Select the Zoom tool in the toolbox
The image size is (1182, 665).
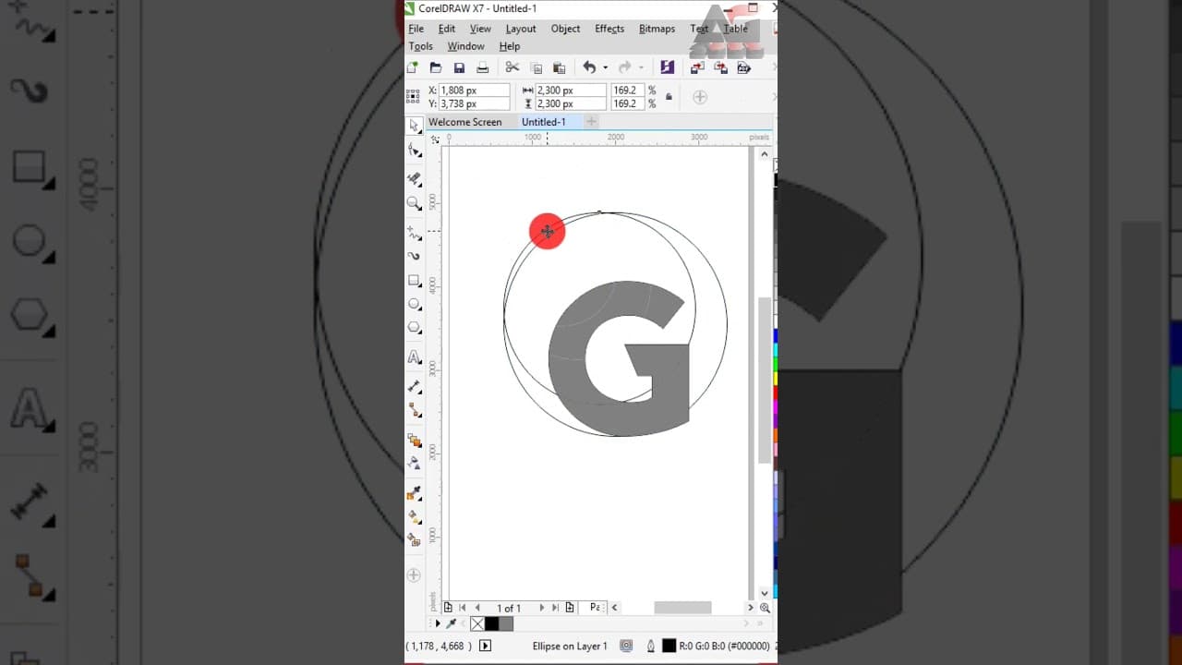coord(414,203)
